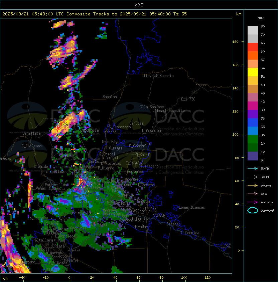The height and width of the screenshot is (282, 278).
Task: Click the Lomas_Blancas map label
Action: [192, 207]
